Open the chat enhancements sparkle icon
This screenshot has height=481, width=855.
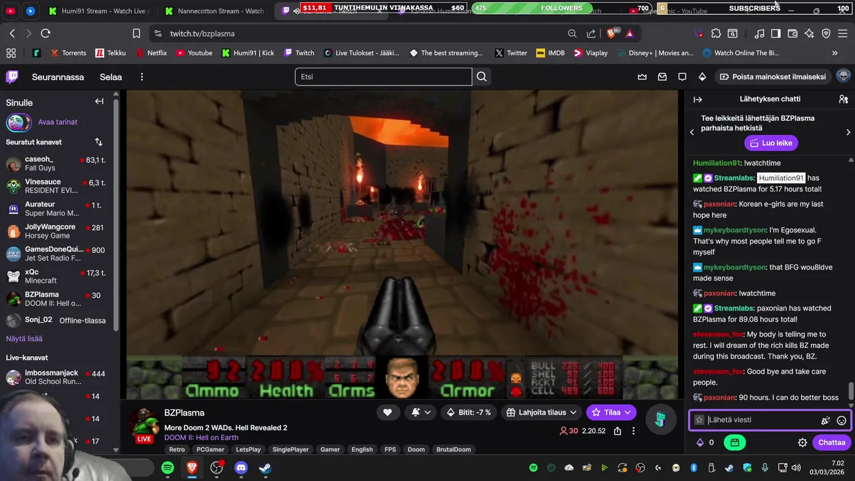(826, 420)
